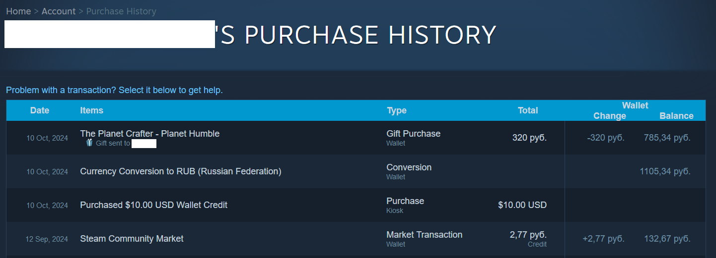Click the Items column header
The width and height of the screenshot is (716, 258).
(x=92, y=110)
